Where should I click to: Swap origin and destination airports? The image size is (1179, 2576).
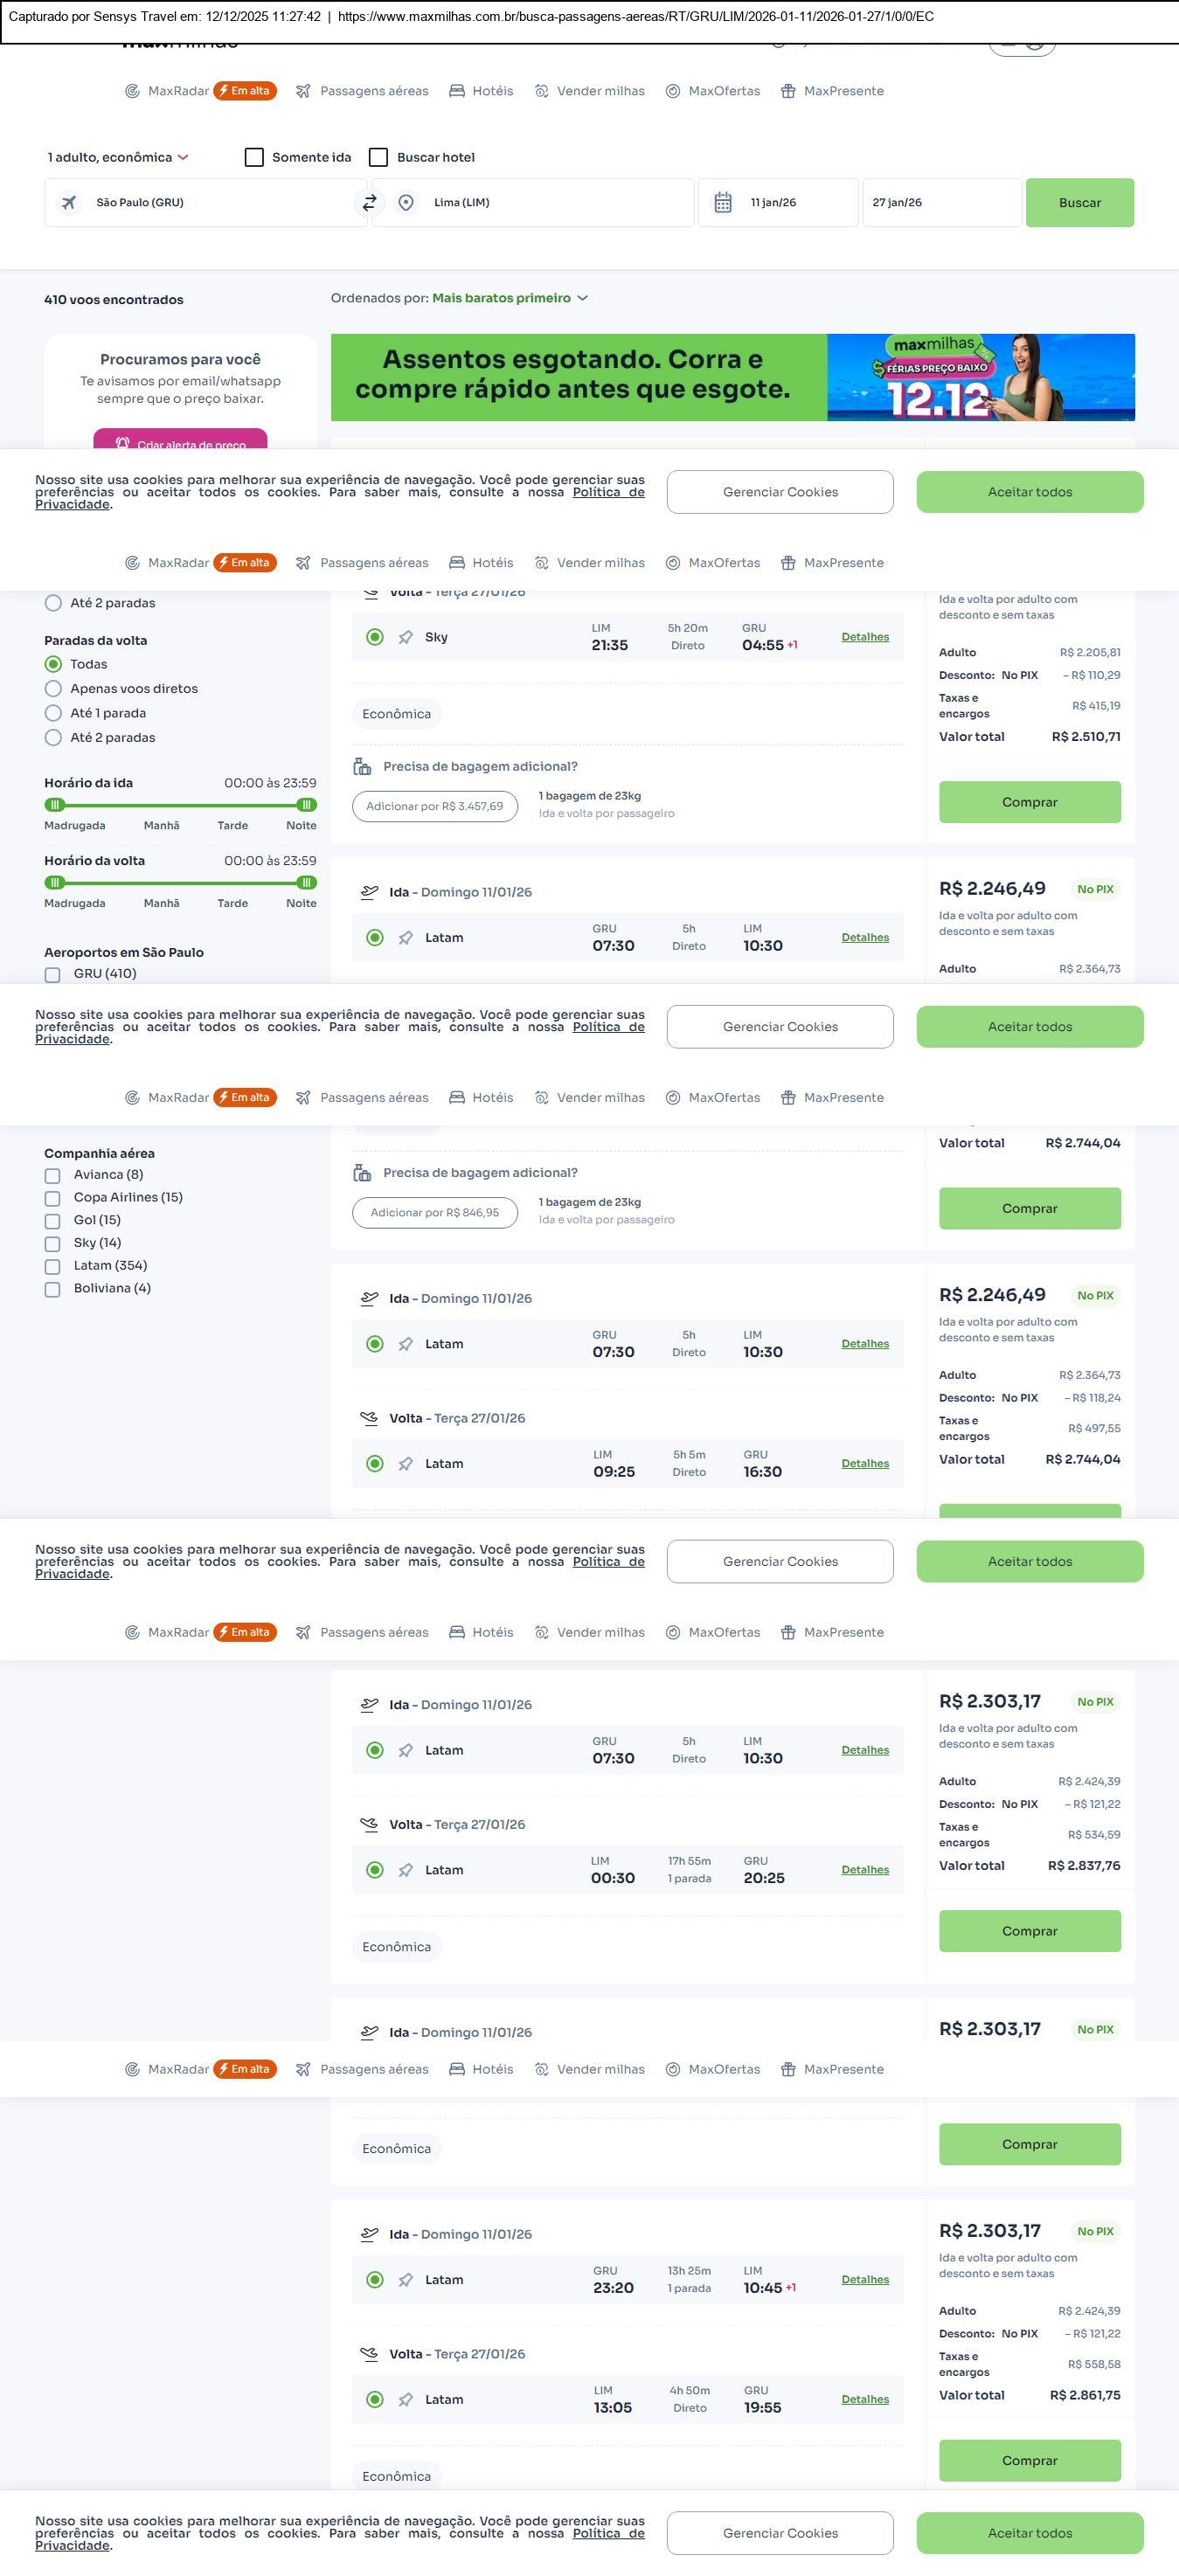click(369, 203)
